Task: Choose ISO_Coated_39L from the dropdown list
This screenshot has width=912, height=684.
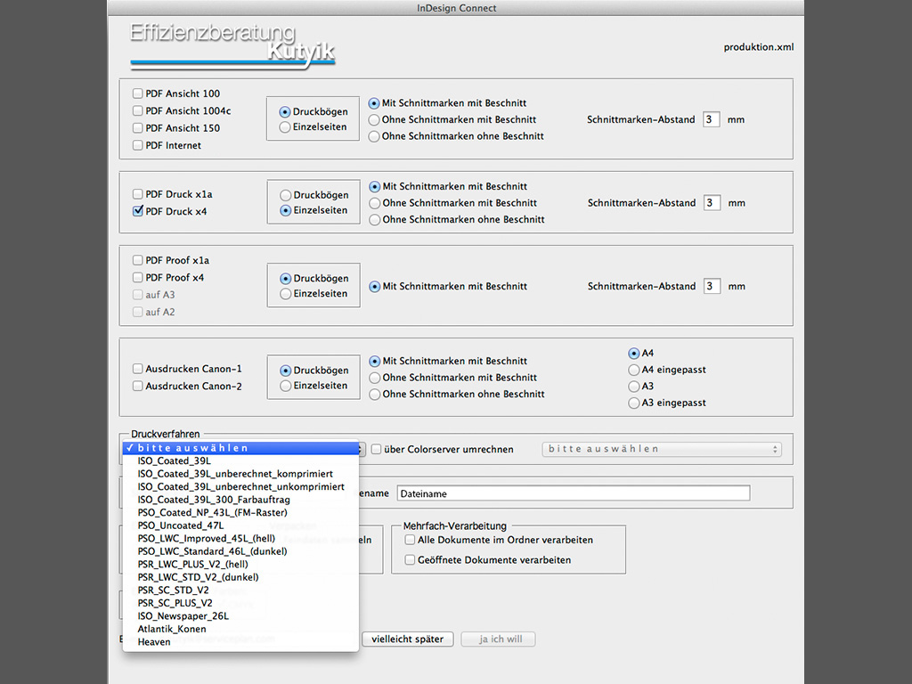Action: coord(175,461)
